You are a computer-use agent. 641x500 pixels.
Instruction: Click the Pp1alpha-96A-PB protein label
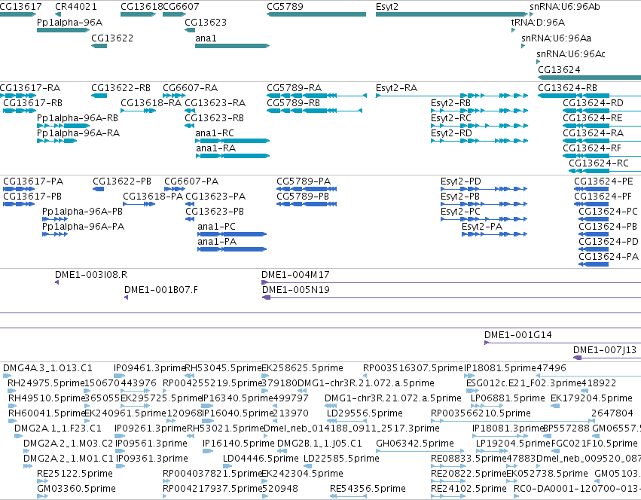(x=82, y=212)
